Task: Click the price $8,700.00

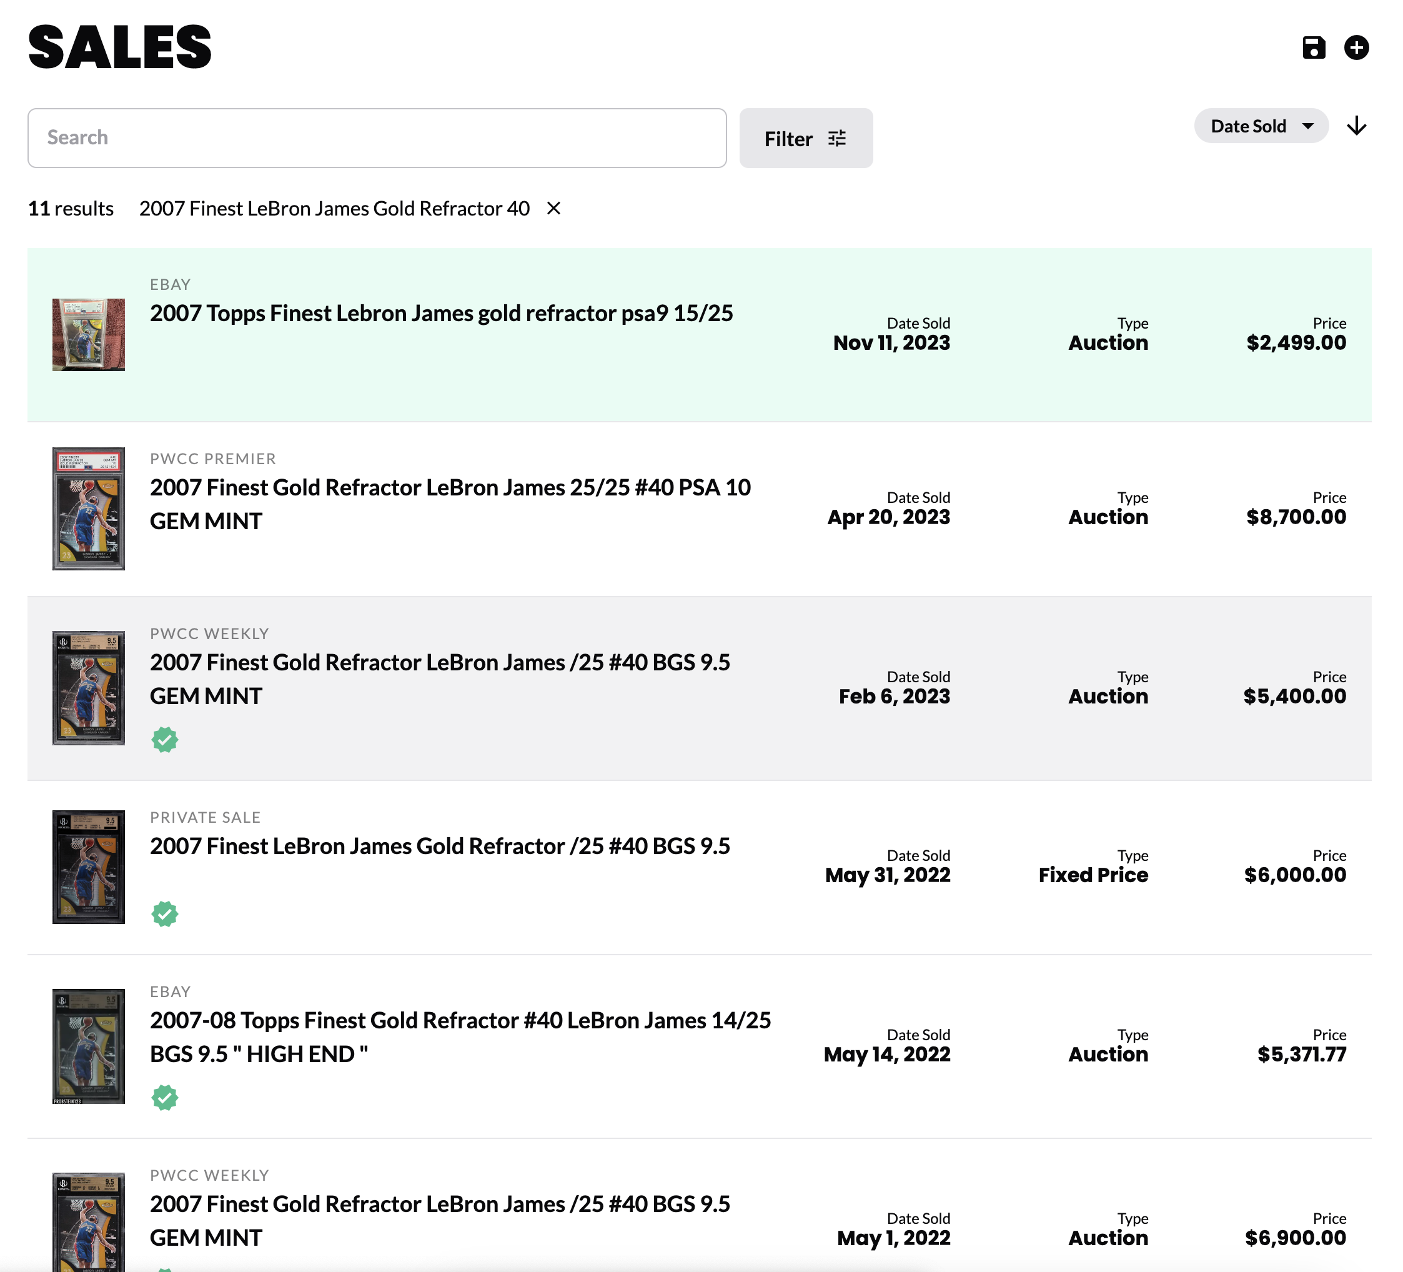Action: pyautogui.click(x=1296, y=517)
